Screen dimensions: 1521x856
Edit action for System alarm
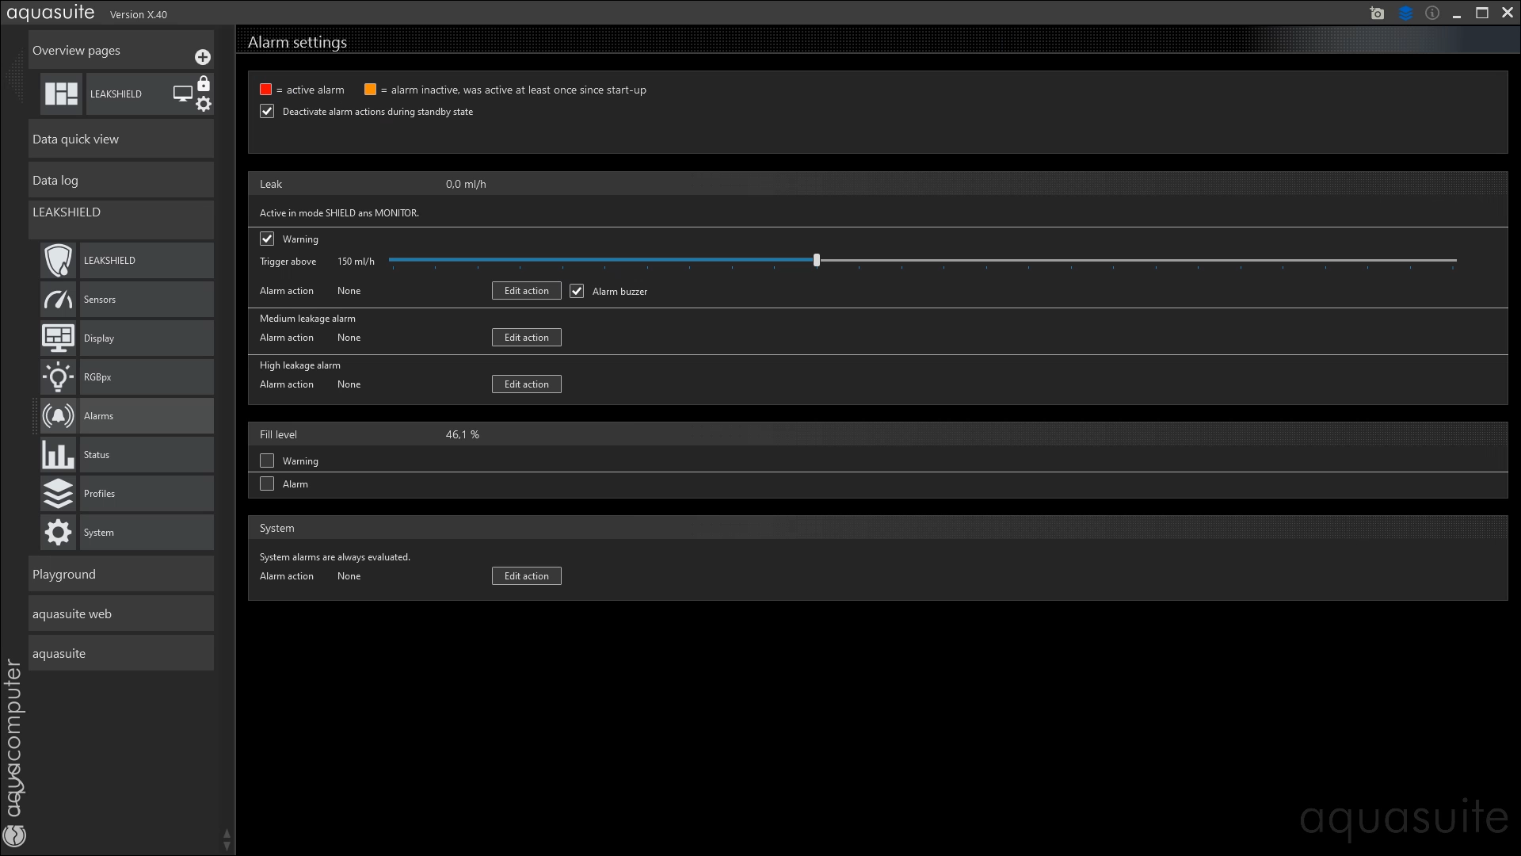pyautogui.click(x=526, y=576)
